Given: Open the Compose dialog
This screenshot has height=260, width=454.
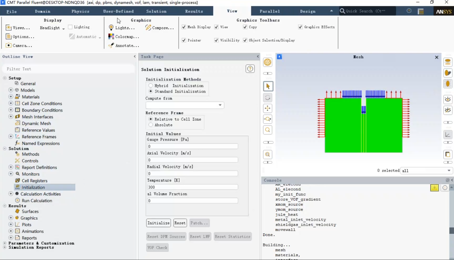Looking at the screenshot, I should (x=160, y=28).
